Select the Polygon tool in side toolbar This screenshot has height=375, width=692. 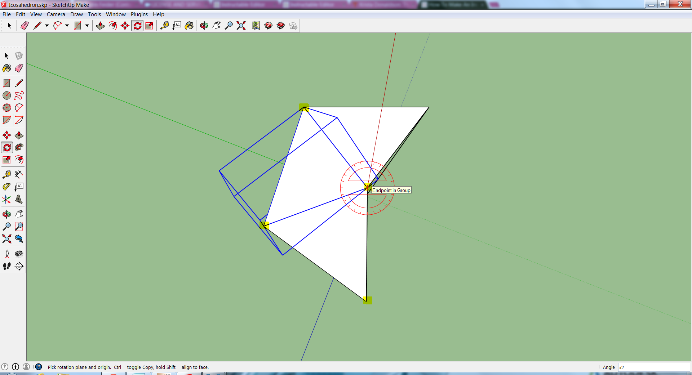(7, 108)
